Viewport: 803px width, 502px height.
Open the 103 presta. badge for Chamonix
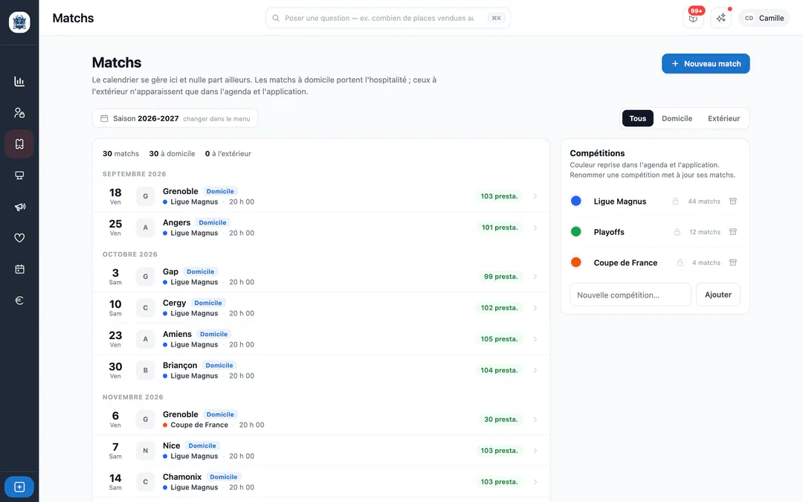click(499, 482)
